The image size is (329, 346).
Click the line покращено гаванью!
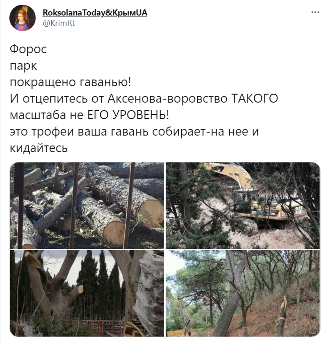71,82
